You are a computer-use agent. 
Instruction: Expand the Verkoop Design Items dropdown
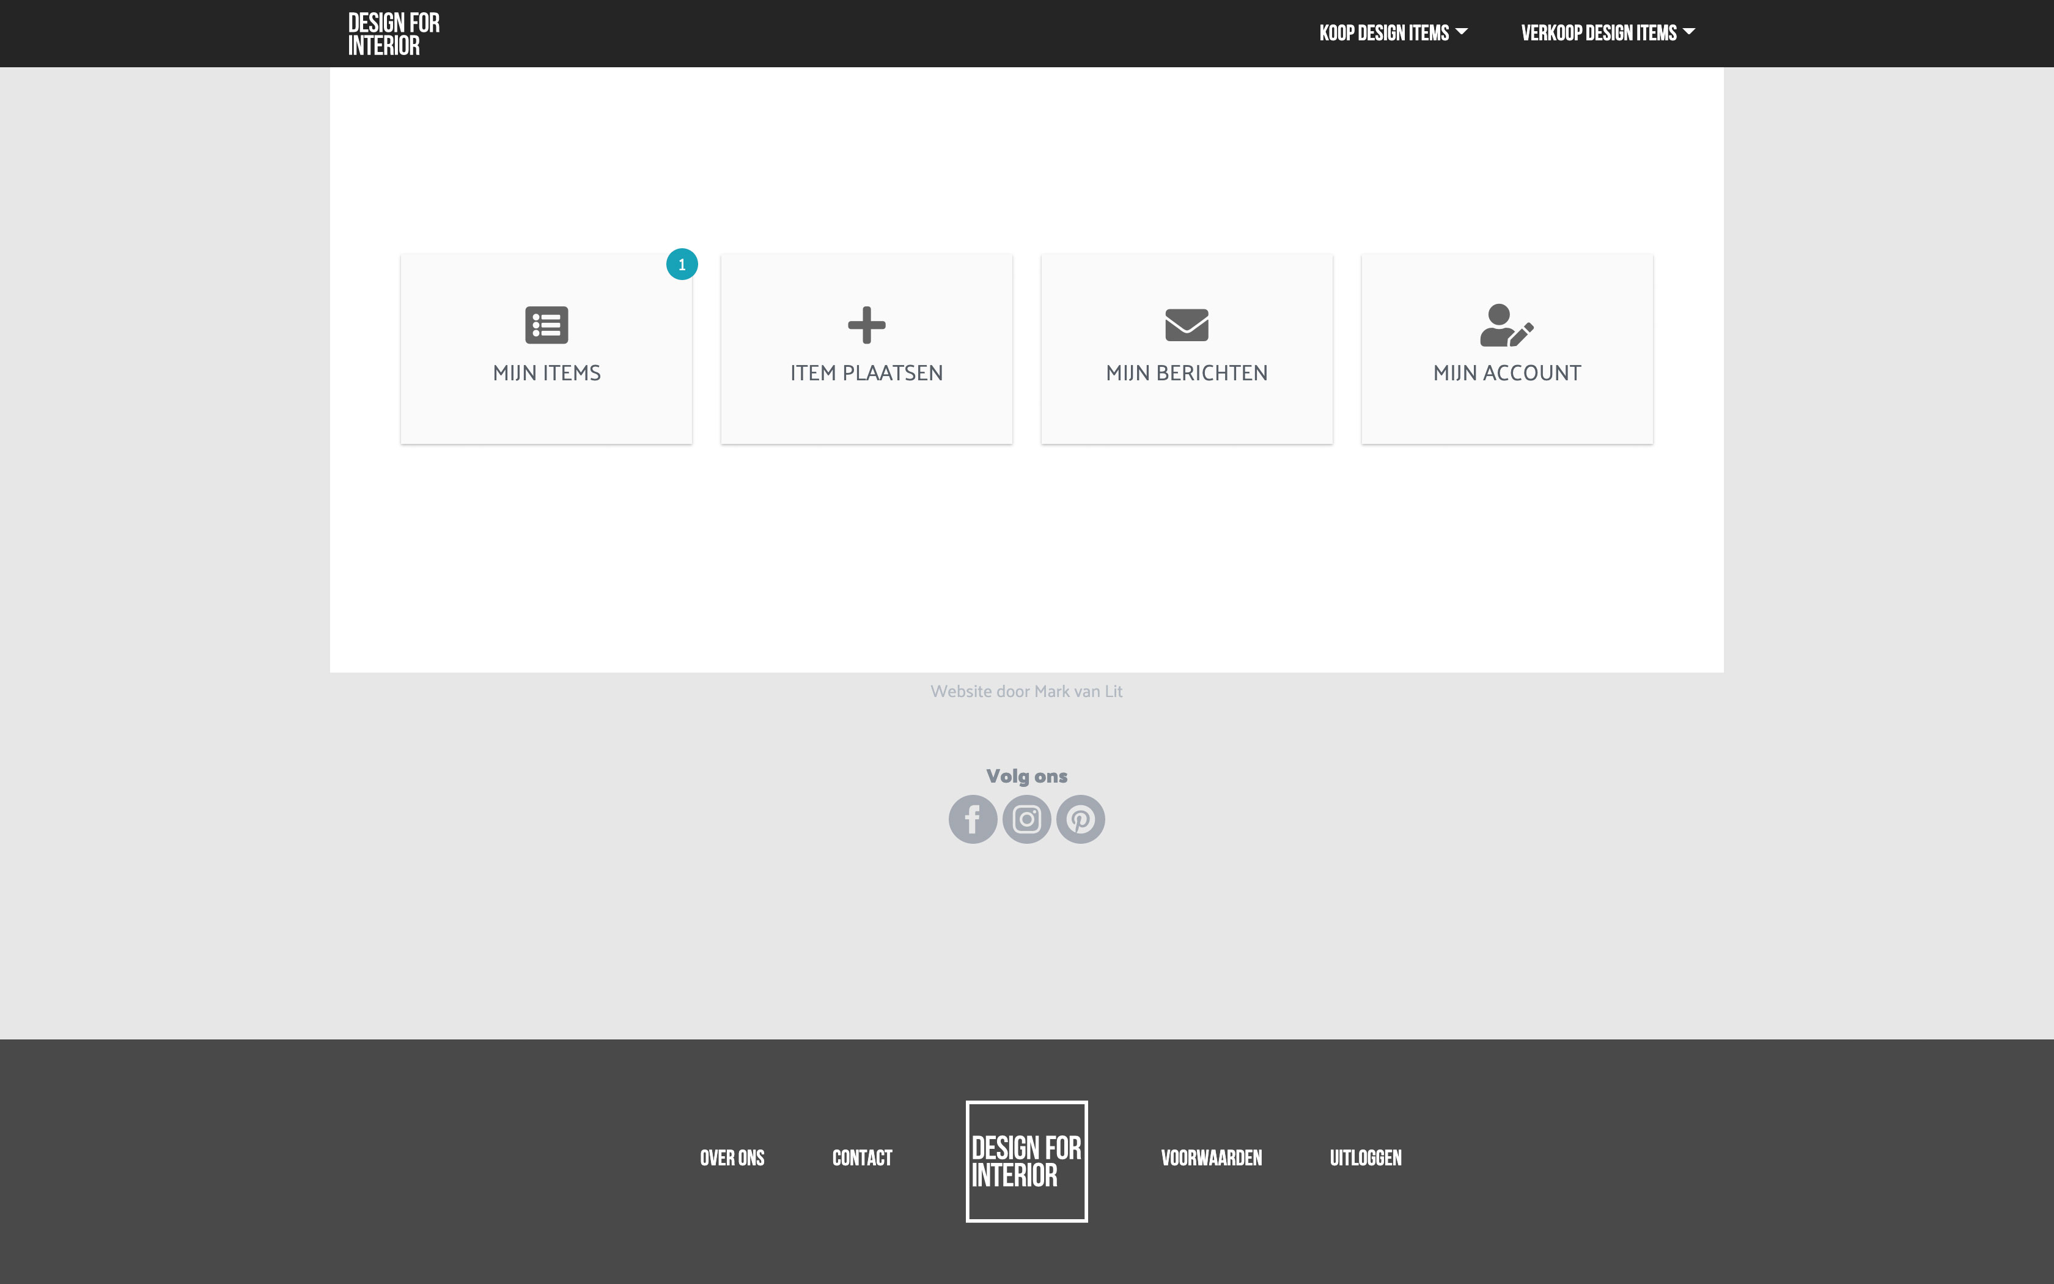[1599, 33]
